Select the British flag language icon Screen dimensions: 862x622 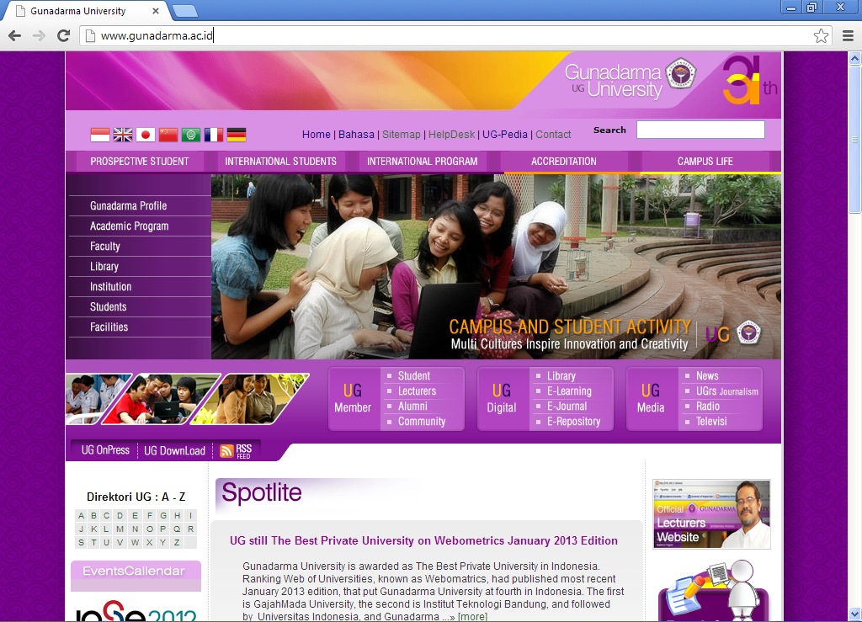123,135
